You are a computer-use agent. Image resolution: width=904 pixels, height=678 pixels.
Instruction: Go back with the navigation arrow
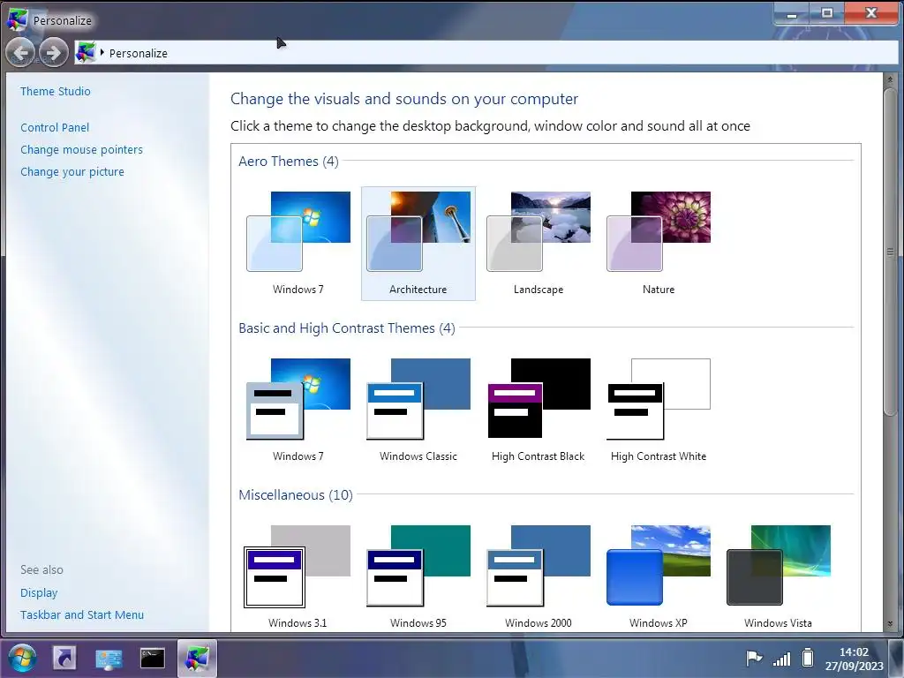click(21, 53)
